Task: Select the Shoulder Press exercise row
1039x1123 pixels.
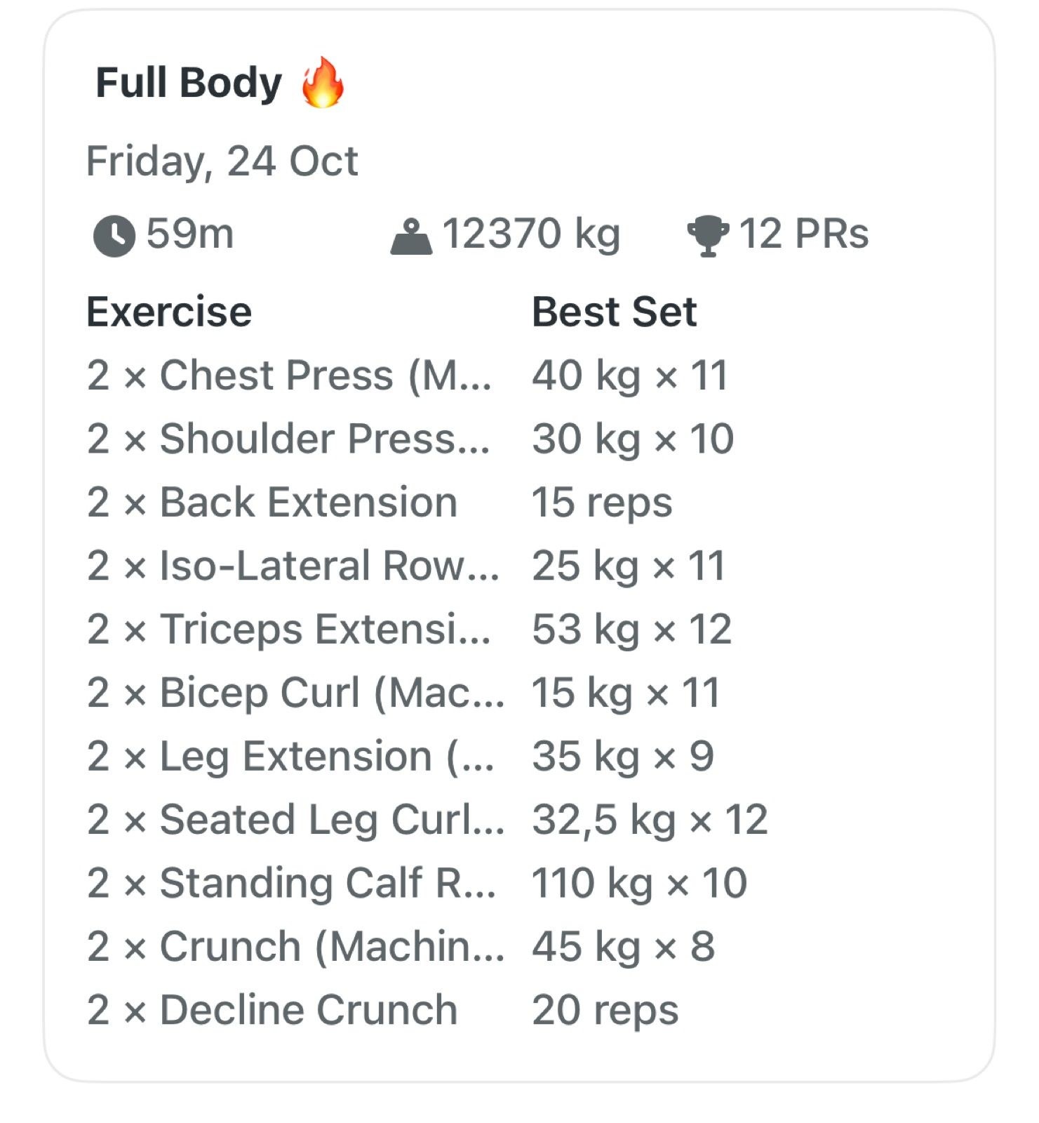Action: point(288,439)
